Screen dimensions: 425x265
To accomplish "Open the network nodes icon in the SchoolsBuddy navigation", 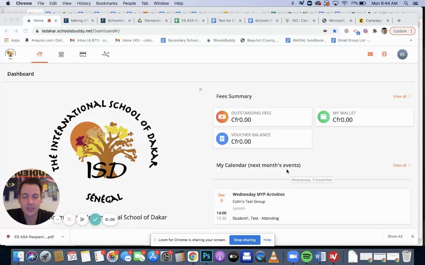I will pyautogui.click(x=106, y=54).
